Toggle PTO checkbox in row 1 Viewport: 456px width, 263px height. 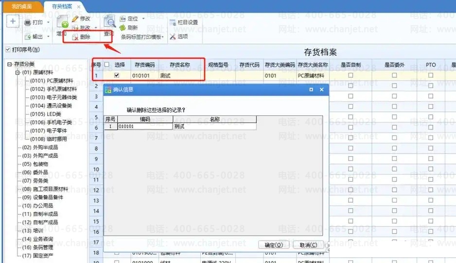click(x=431, y=75)
